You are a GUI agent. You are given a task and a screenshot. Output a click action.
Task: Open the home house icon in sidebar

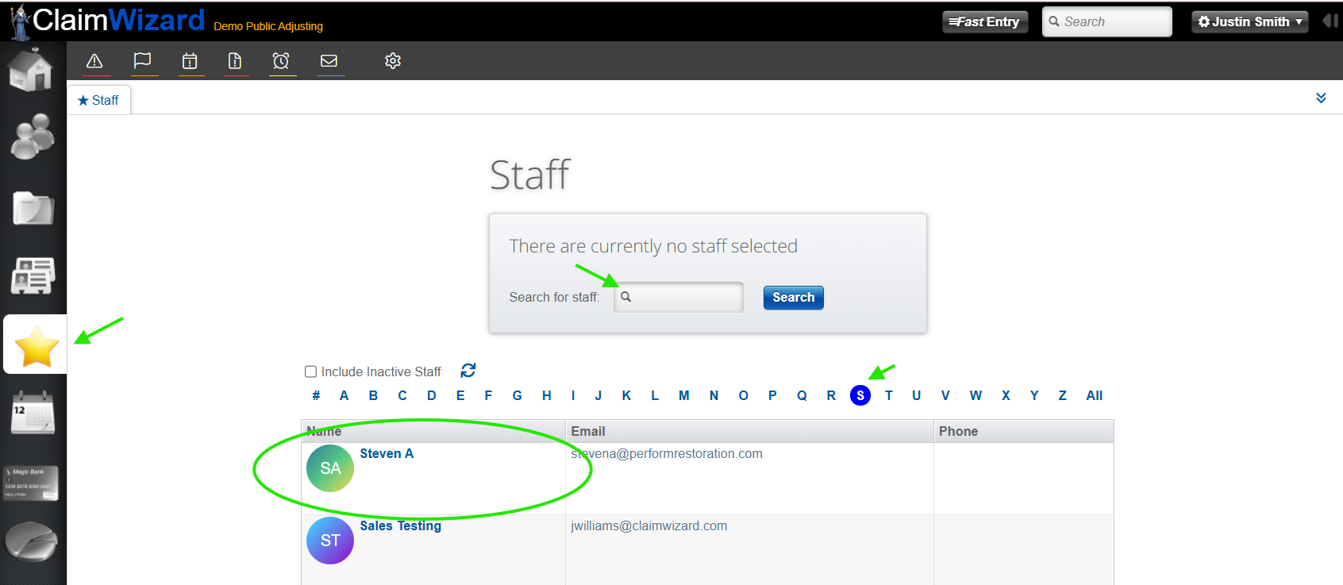pos(31,69)
